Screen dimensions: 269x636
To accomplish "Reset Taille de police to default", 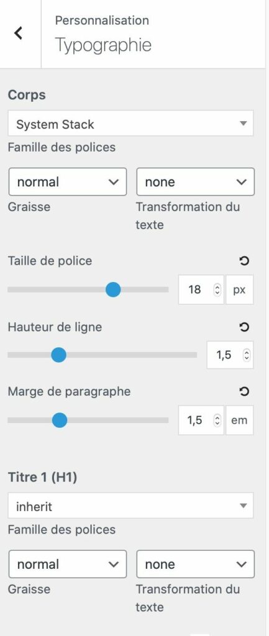I will click(244, 261).
